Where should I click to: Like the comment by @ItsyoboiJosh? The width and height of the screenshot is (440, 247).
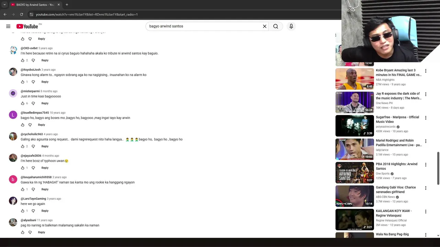click(x=23, y=82)
